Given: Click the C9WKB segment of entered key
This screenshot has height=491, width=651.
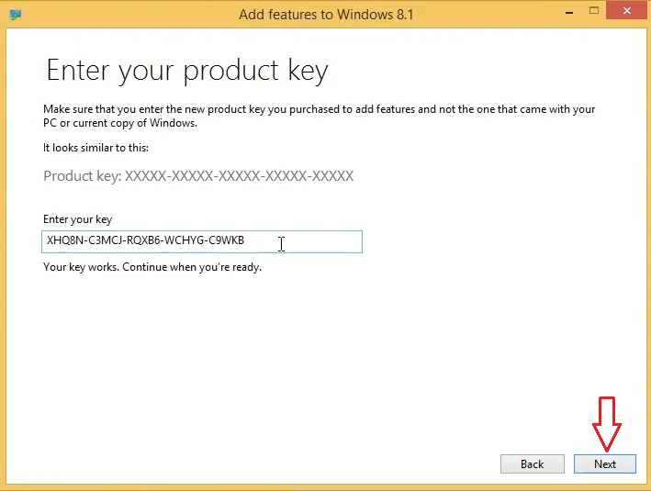Looking at the screenshot, I should [x=226, y=242].
